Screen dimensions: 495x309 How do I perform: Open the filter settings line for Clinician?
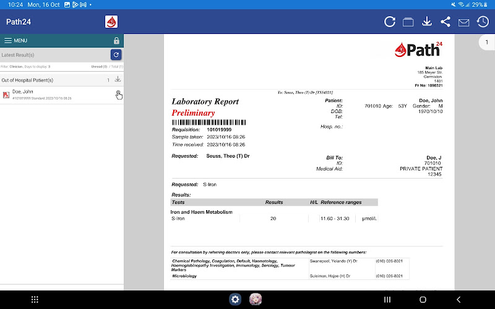[x=26, y=66]
